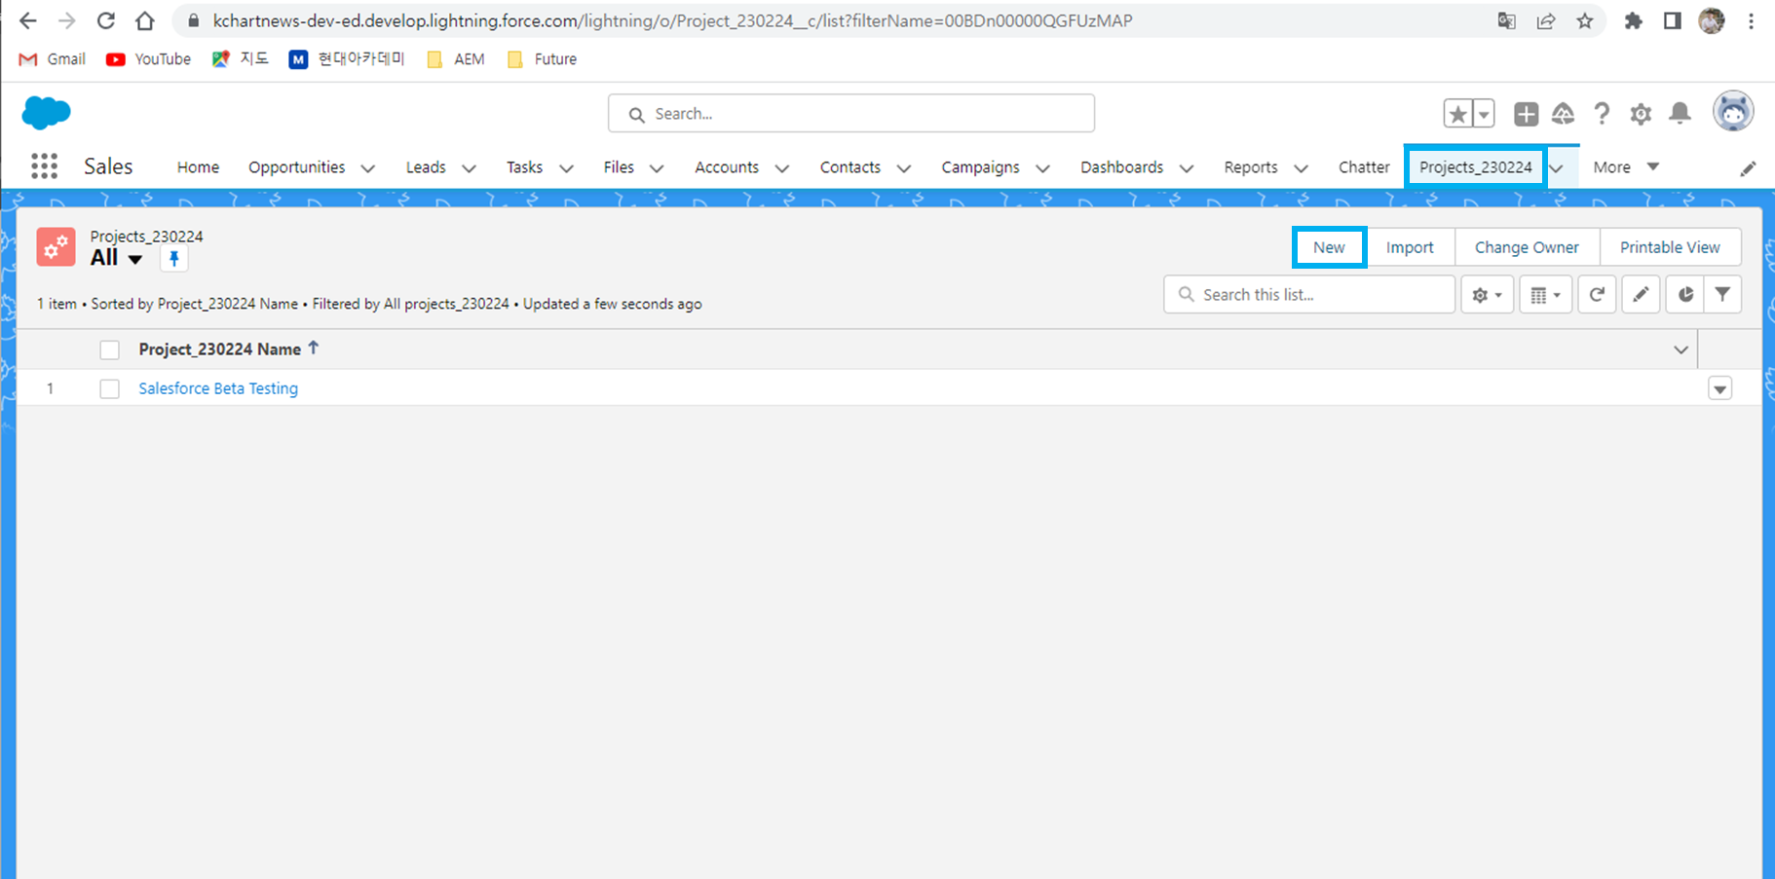The width and height of the screenshot is (1775, 879).
Task: Click the global Search field
Action: coord(851,114)
